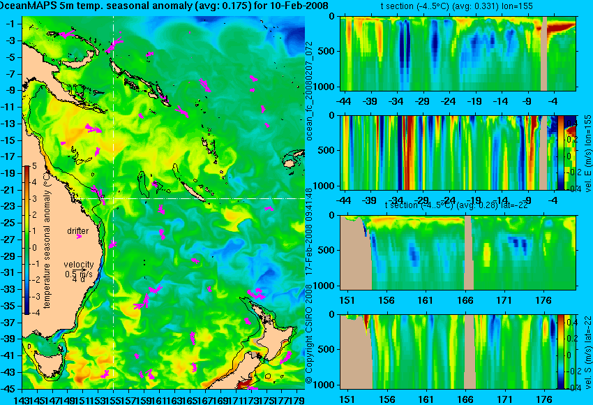Click the 'drifter' legend label
This screenshot has width=593, height=405.
click(x=78, y=231)
